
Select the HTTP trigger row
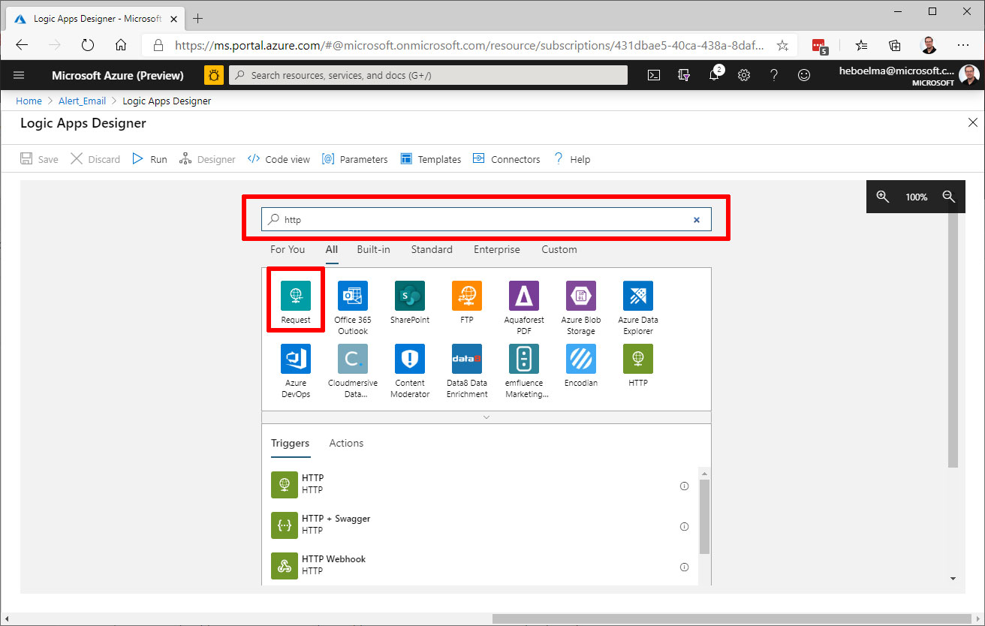coord(480,484)
